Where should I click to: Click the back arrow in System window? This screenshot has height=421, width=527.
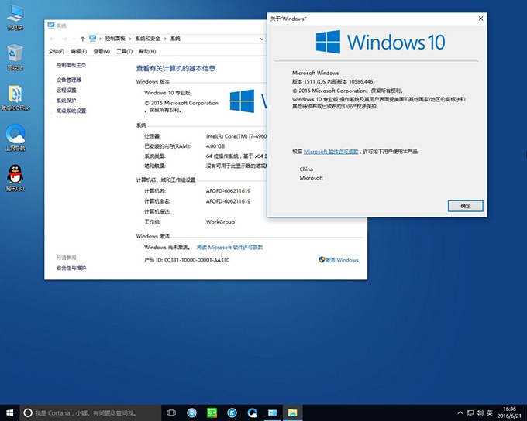click(53, 38)
